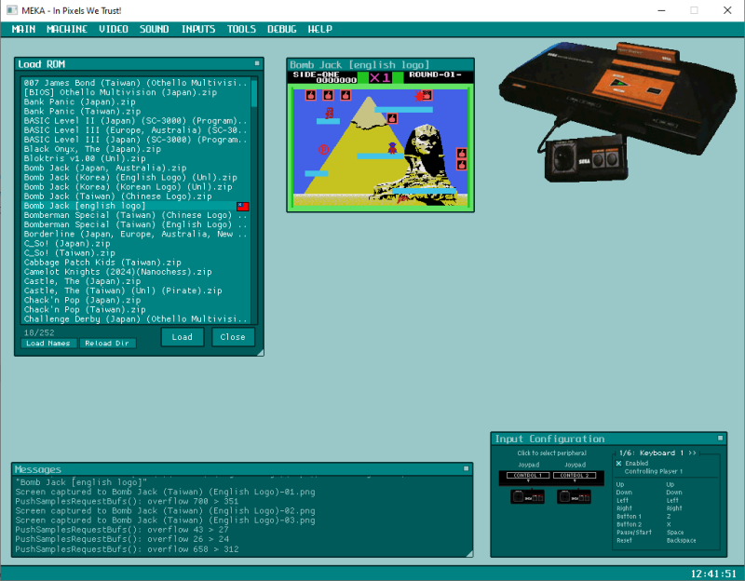Toggle the Enabled checkbox for Keyboard 1
Image resolution: width=745 pixels, height=581 pixels.
pos(618,463)
